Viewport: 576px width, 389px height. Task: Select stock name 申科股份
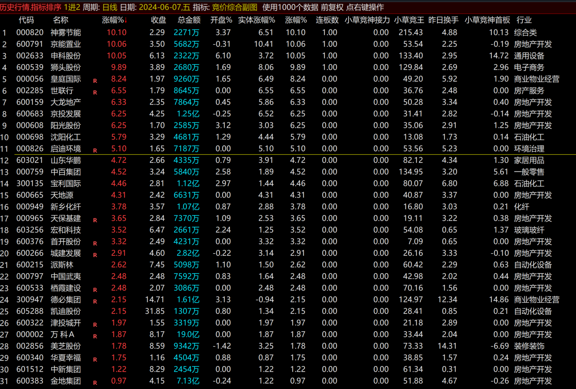click(x=66, y=56)
